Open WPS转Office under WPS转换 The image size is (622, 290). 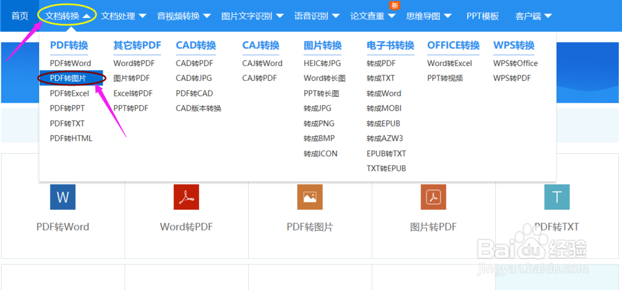click(x=515, y=63)
